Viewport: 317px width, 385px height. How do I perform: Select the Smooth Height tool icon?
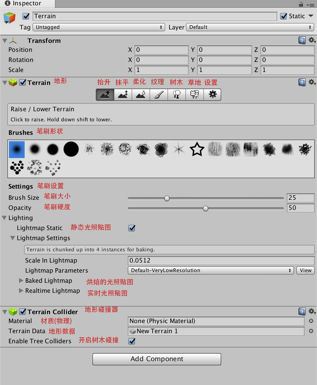pyautogui.click(x=141, y=95)
